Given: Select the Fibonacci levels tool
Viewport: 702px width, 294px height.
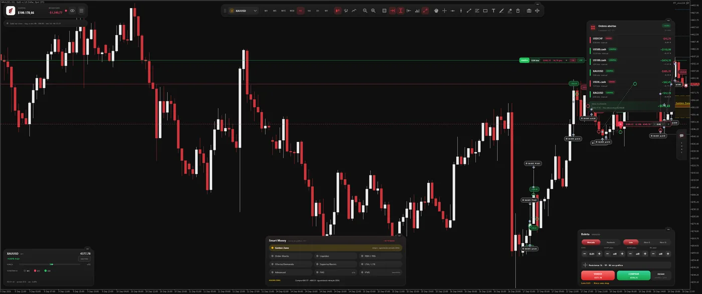Looking at the screenshot, I should click(477, 11).
